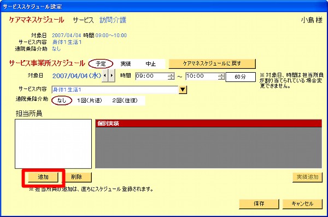328x217 pixels.
Task: Choose 1回(片道) for 通院乗降介助
Action: tap(90, 101)
